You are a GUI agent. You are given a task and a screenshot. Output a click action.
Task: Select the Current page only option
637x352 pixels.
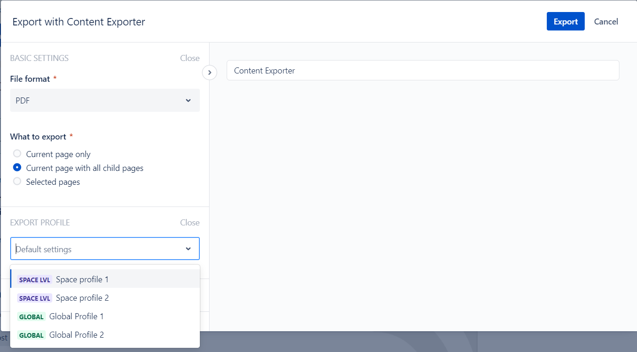click(18, 154)
